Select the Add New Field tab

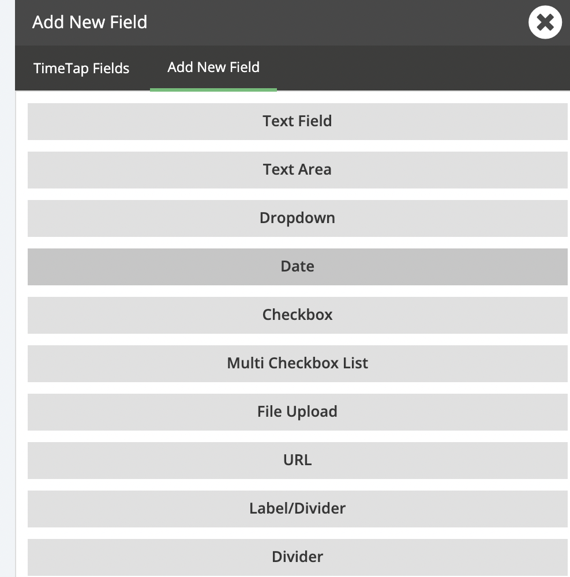point(213,67)
